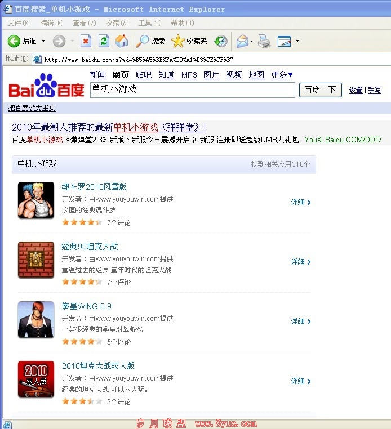The height and width of the screenshot is (429, 391).
Task: Click the Back arrow button
Action: 14,41
